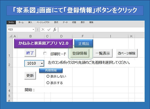Select column K header
Screen dimensions: 150x109
click(131, 36)
